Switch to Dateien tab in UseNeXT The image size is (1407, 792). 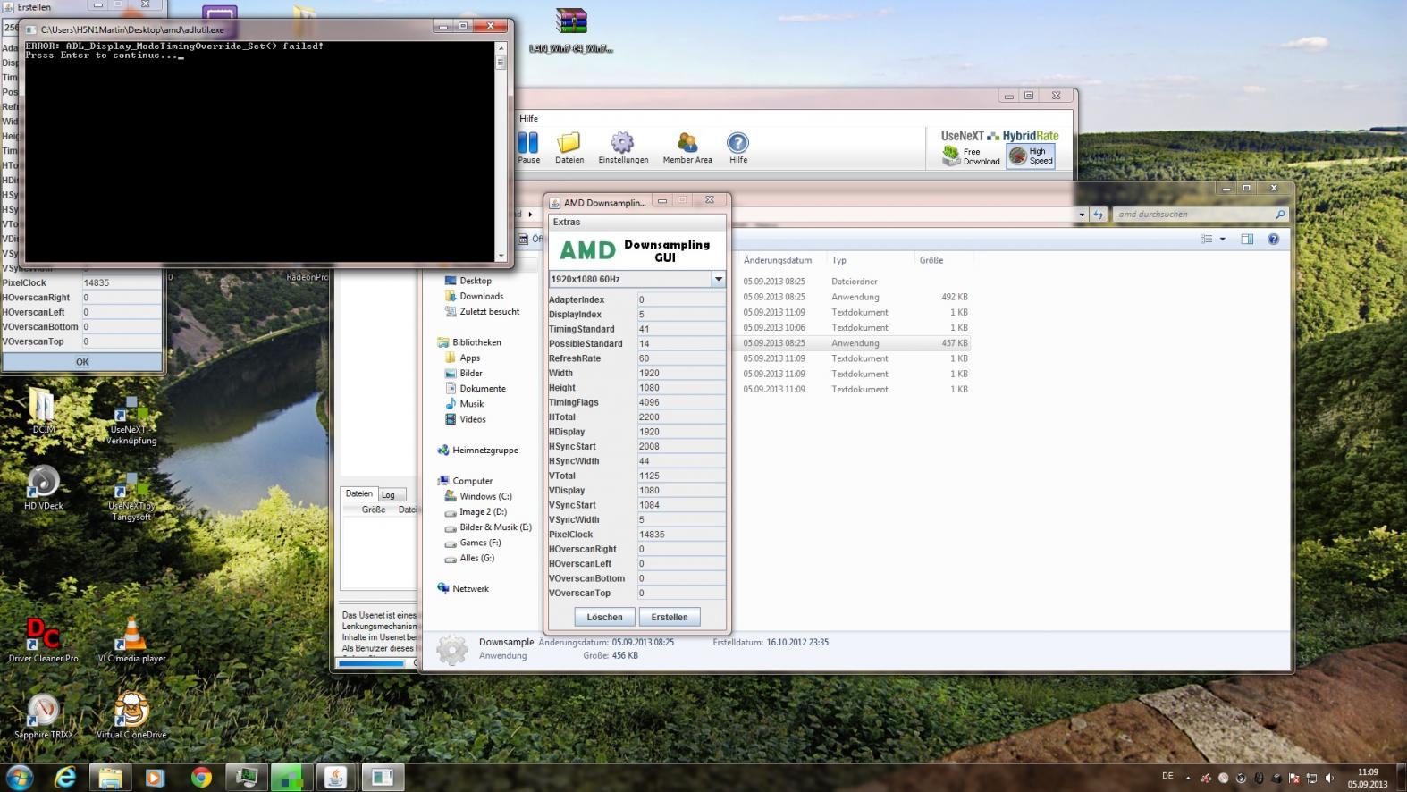tap(359, 493)
